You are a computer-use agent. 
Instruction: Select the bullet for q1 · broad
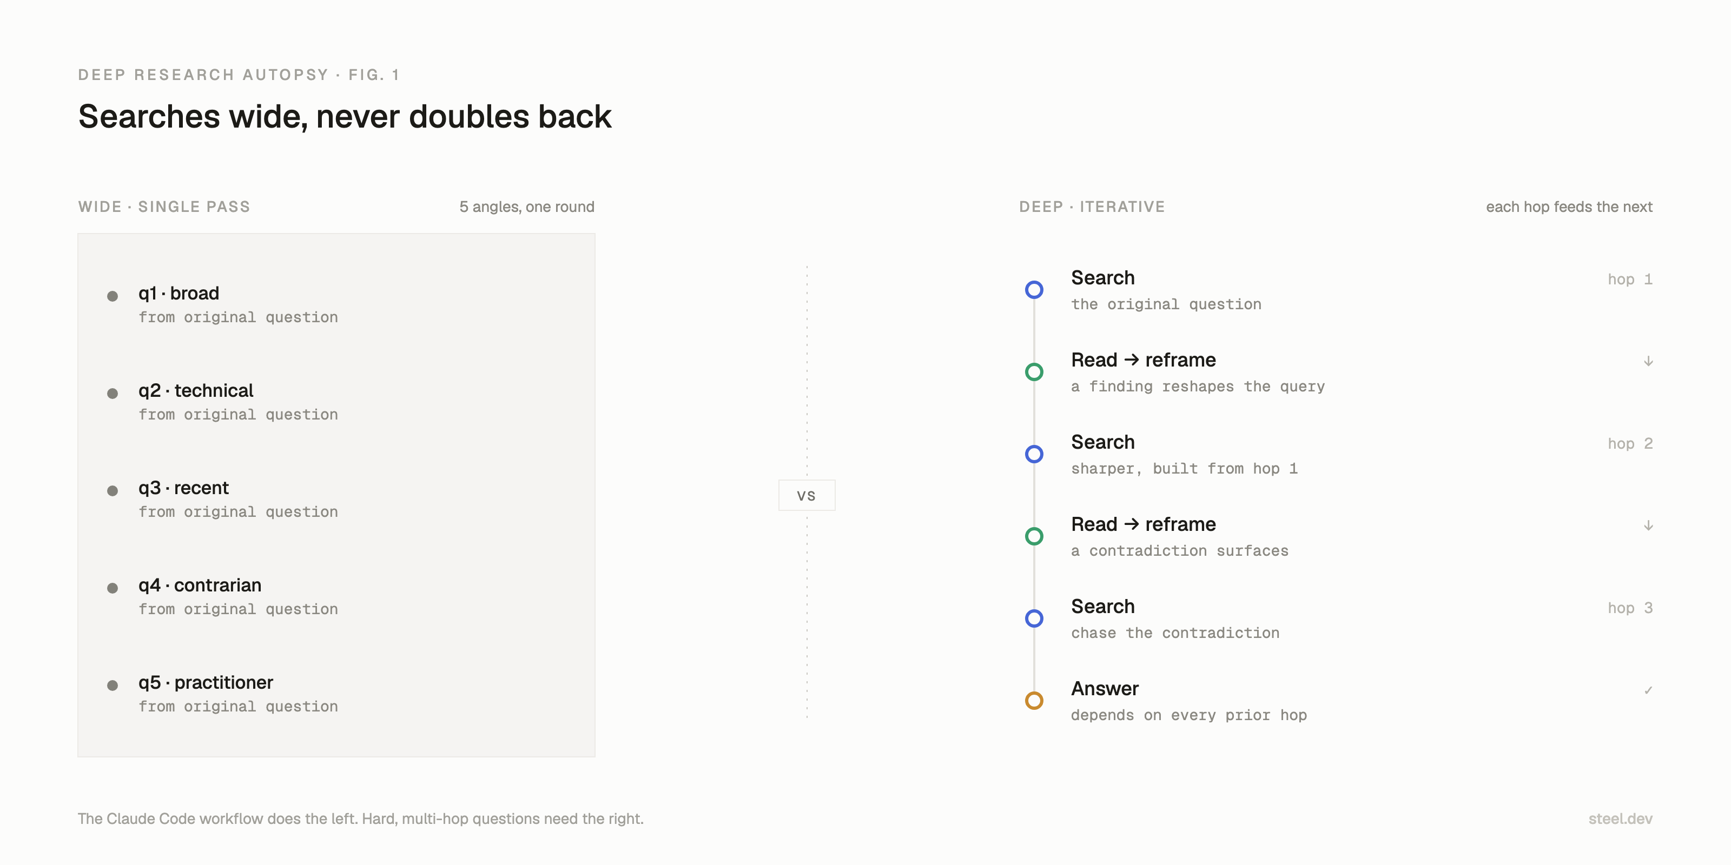coord(112,296)
